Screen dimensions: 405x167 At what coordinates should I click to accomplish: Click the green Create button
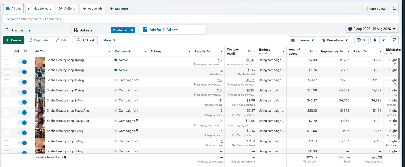pyautogui.click(x=14, y=40)
